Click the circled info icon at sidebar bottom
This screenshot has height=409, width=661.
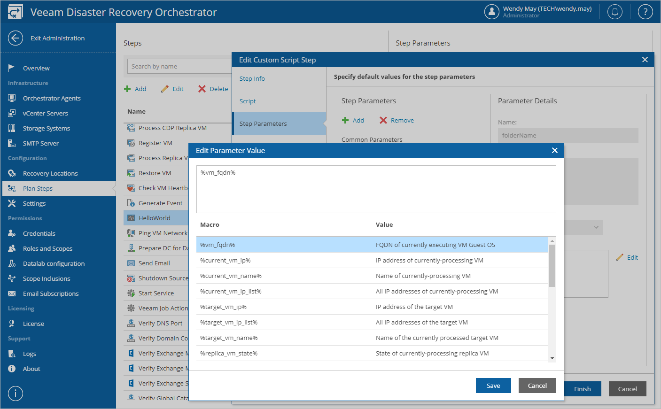pos(16,394)
